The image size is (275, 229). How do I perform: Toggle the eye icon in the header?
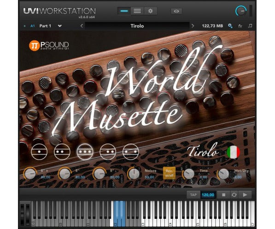click(176, 11)
